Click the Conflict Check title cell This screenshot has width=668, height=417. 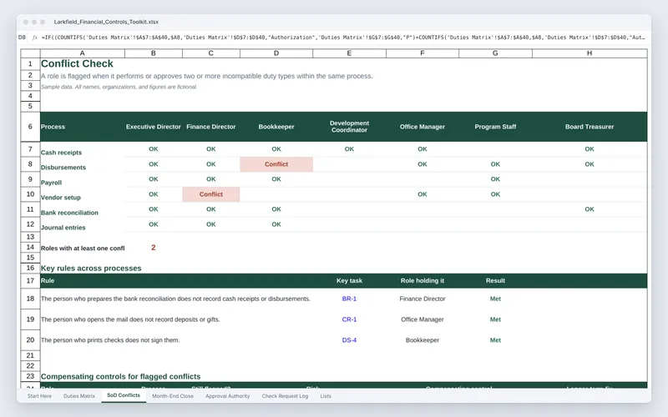click(x=77, y=63)
